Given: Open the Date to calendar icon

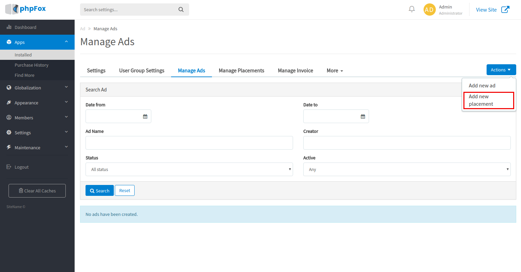Looking at the screenshot, I should point(363,117).
